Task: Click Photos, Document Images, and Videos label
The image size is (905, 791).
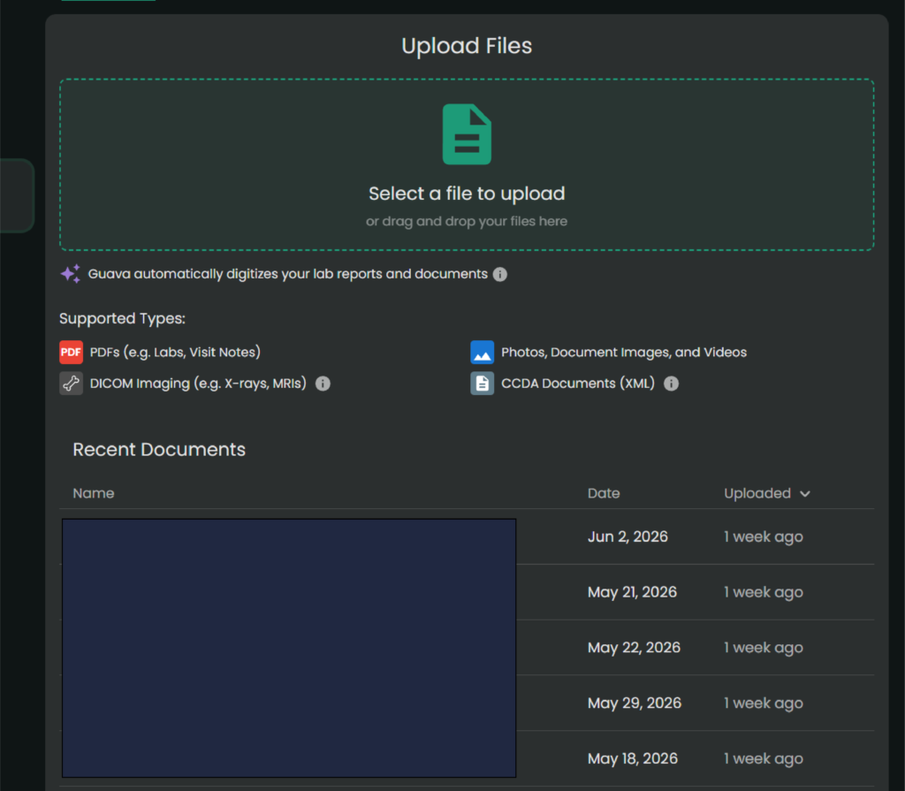Action: 624,353
